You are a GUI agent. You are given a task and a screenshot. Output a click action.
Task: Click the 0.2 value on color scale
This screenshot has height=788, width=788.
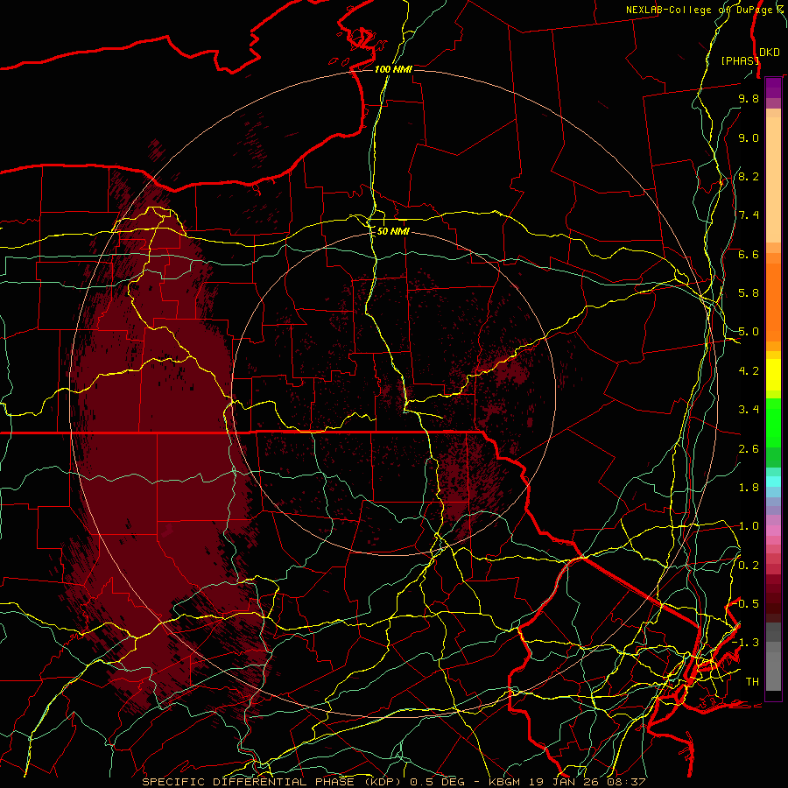click(749, 566)
